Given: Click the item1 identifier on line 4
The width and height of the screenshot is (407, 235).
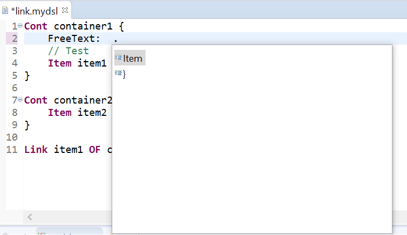Looking at the screenshot, I should pyautogui.click(x=92, y=63).
